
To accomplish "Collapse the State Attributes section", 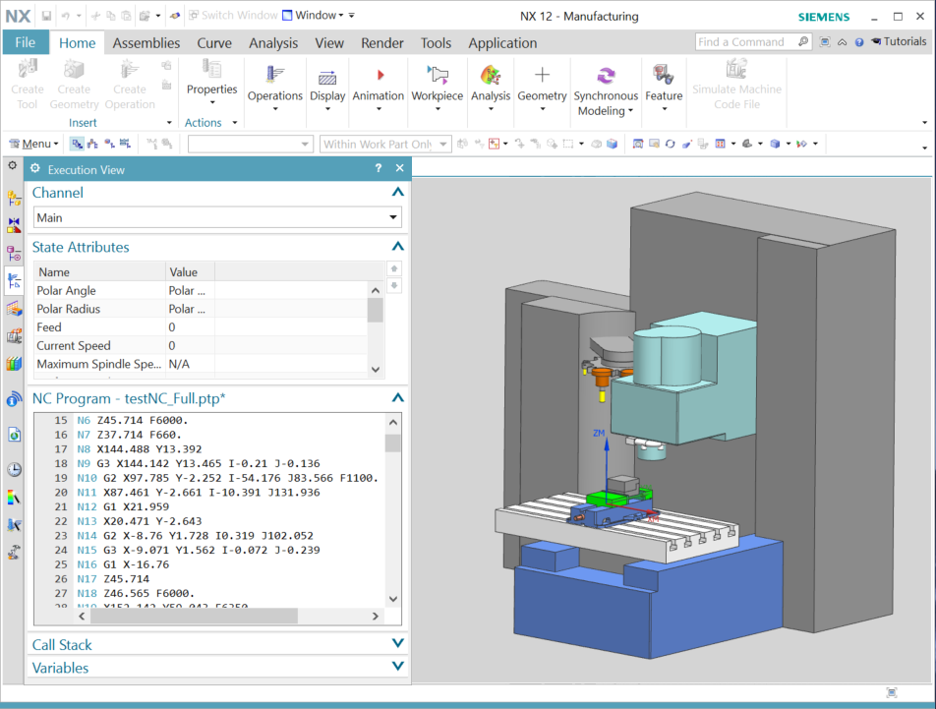I will coord(397,247).
